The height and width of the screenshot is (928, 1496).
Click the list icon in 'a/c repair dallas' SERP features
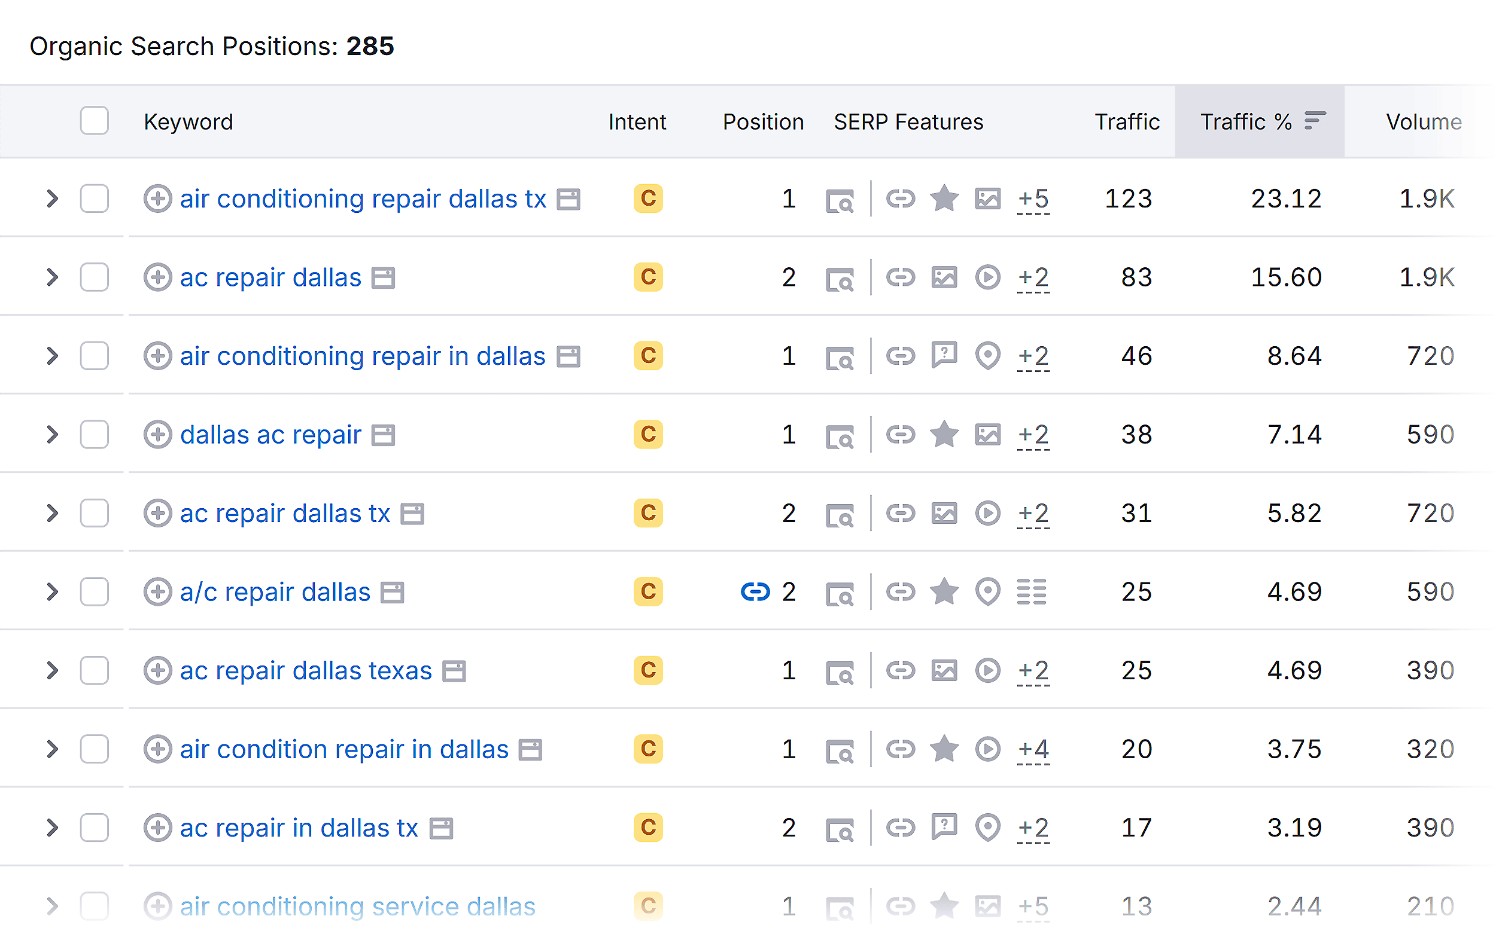(1032, 593)
